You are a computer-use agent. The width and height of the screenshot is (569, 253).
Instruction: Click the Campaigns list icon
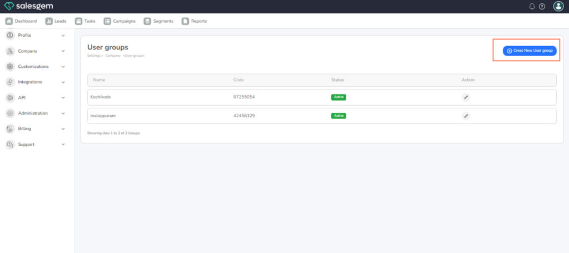[107, 21]
